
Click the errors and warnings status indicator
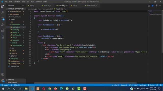tap(17, 85)
